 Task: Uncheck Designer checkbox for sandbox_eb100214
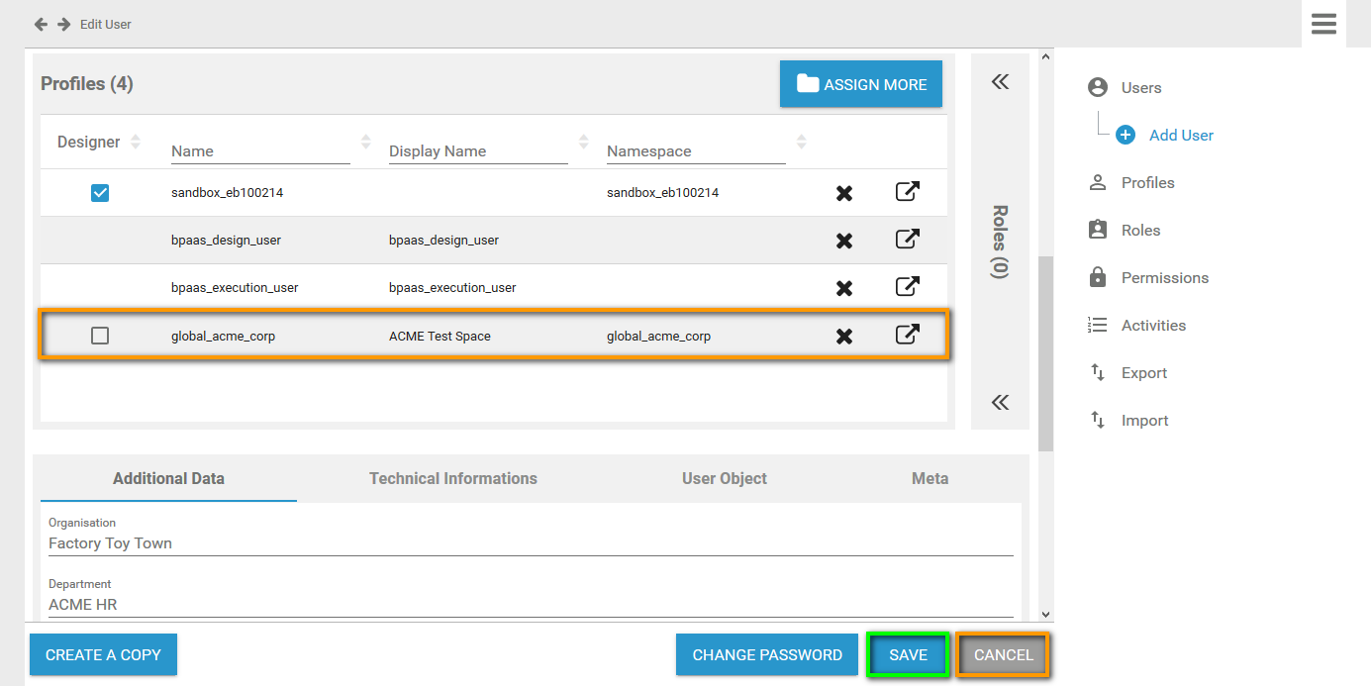pos(100,193)
